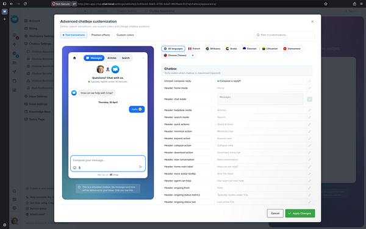Click the Cancel button

[x=275, y=213]
